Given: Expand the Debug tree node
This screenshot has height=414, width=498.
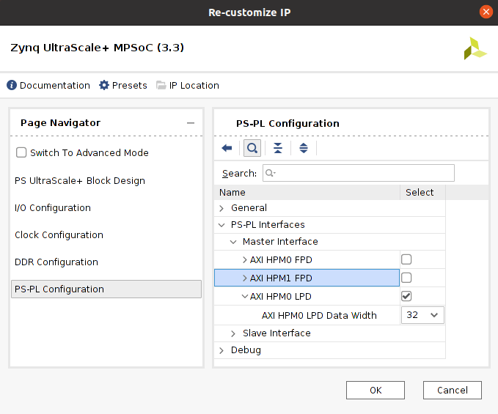Looking at the screenshot, I should click(221, 350).
